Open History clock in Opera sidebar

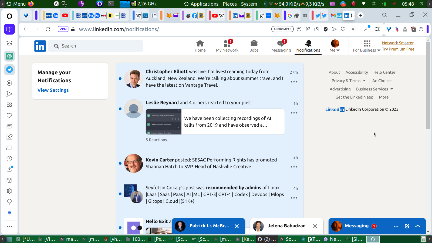point(9,159)
